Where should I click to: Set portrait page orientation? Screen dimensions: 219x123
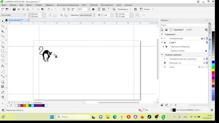50,15
